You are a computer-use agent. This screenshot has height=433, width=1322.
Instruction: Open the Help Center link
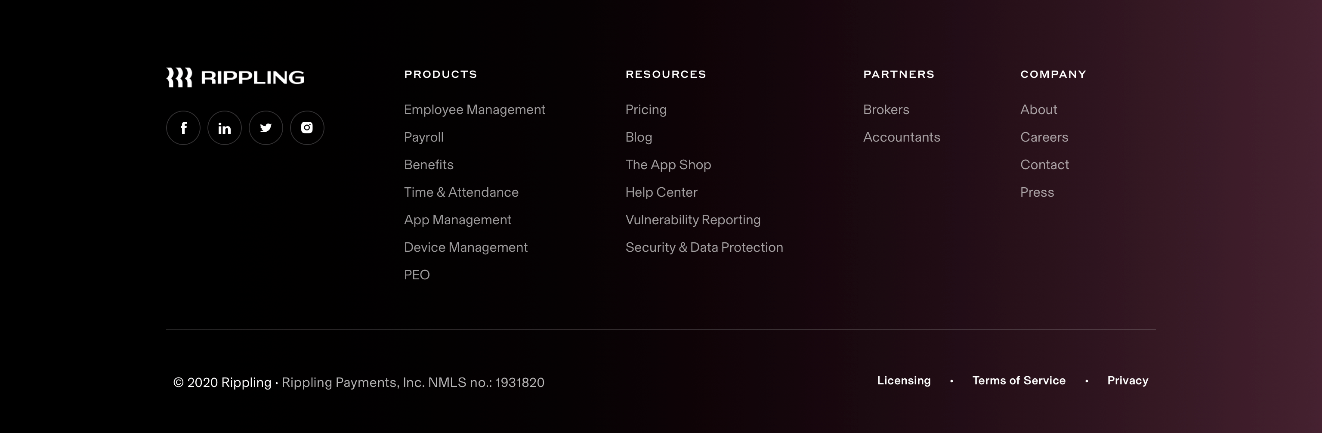coord(661,192)
